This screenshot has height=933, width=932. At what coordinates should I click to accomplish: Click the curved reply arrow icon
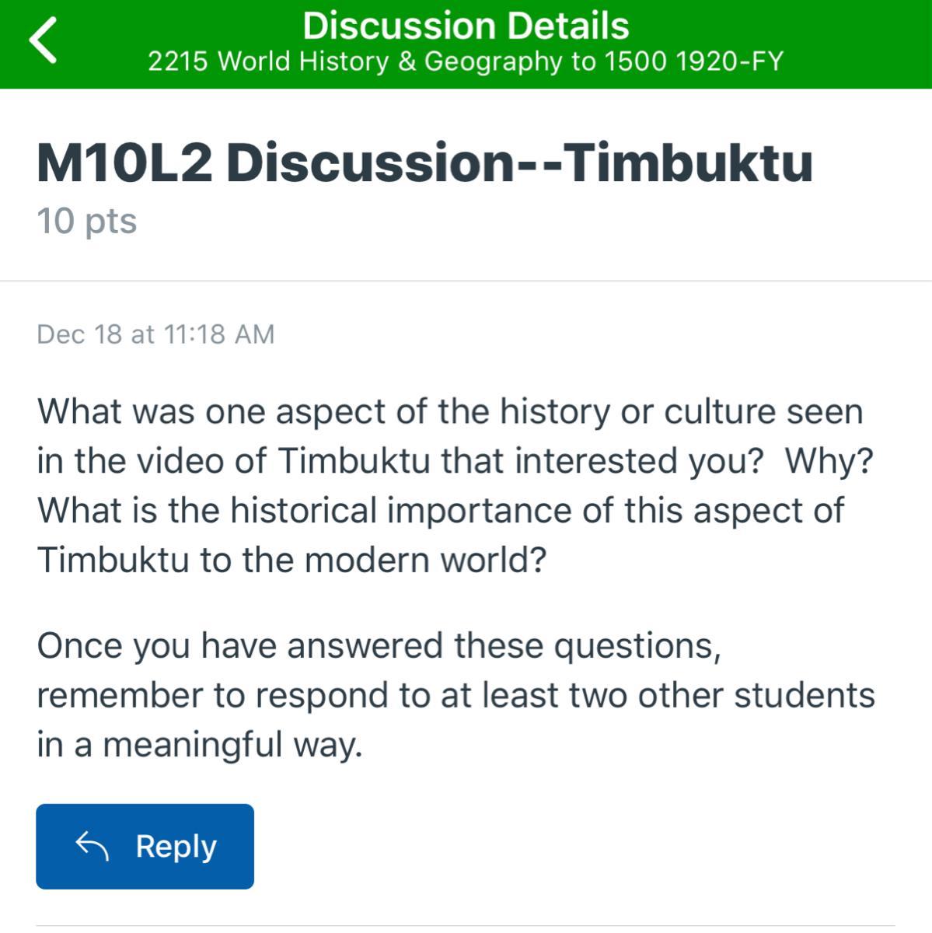[x=91, y=846]
